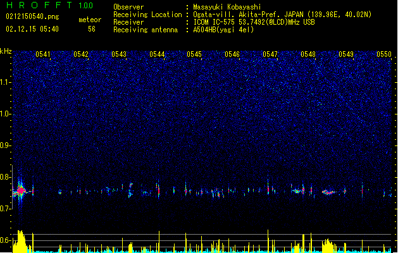The width and height of the screenshot is (398, 253).
Task: Click the meteor label
Action: click(90, 20)
